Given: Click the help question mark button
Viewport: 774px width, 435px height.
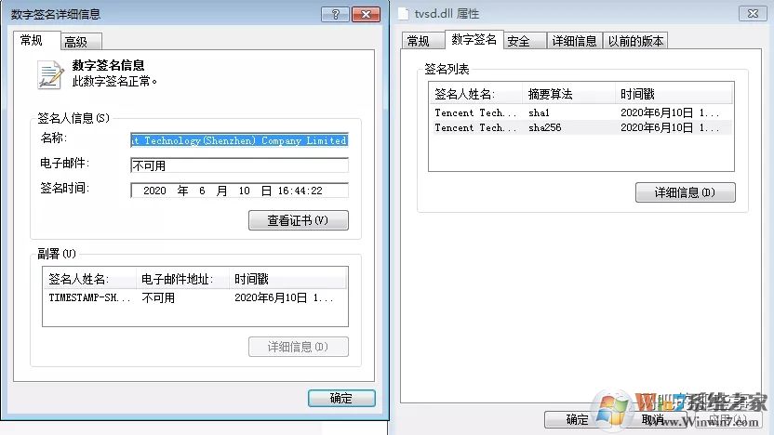Looking at the screenshot, I should coord(335,14).
